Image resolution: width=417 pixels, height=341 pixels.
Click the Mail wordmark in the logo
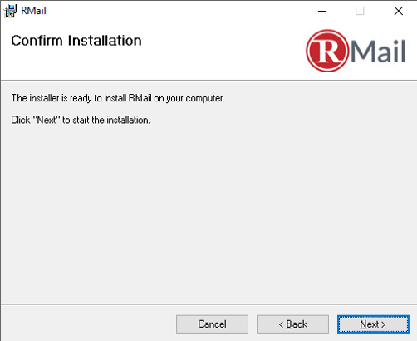tap(378, 52)
